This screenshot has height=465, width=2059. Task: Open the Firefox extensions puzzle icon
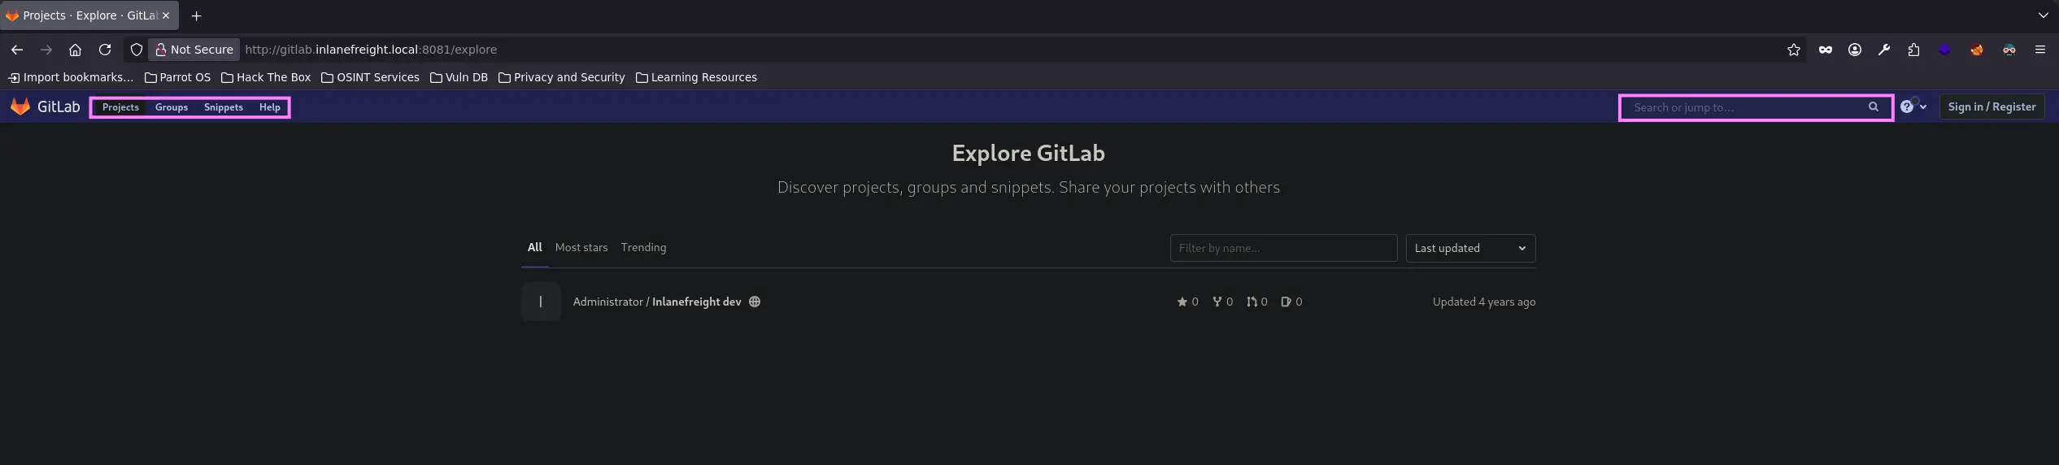pyautogui.click(x=1913, y=50)
